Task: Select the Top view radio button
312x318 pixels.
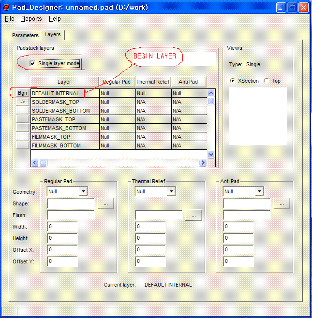Action: coord(267,81)
